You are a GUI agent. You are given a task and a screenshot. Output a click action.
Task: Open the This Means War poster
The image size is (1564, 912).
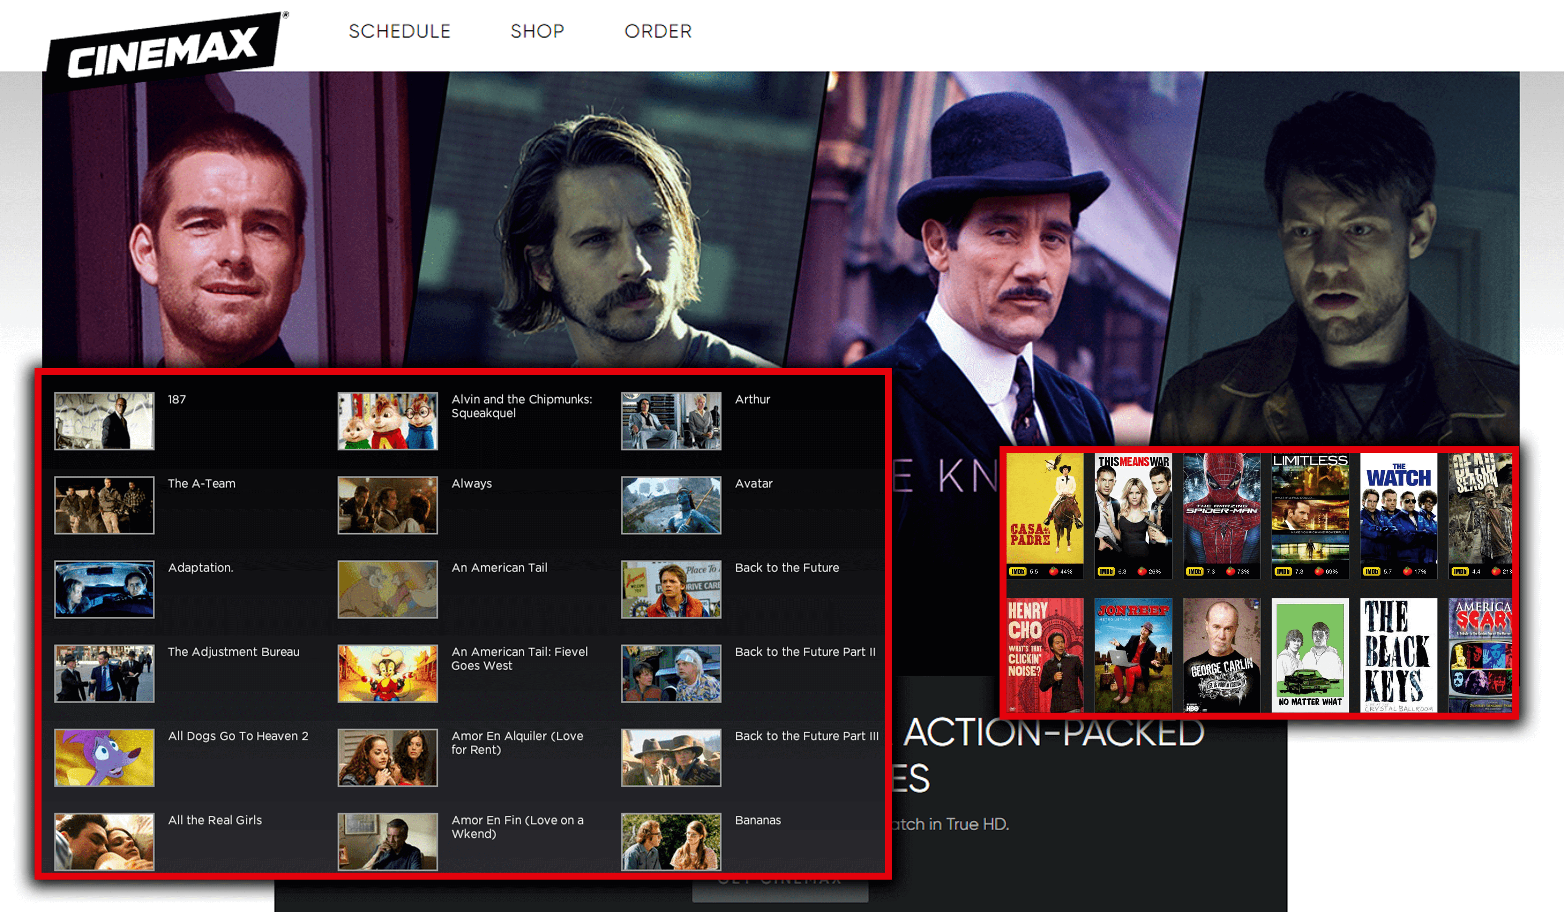[x=1133, y=508]
